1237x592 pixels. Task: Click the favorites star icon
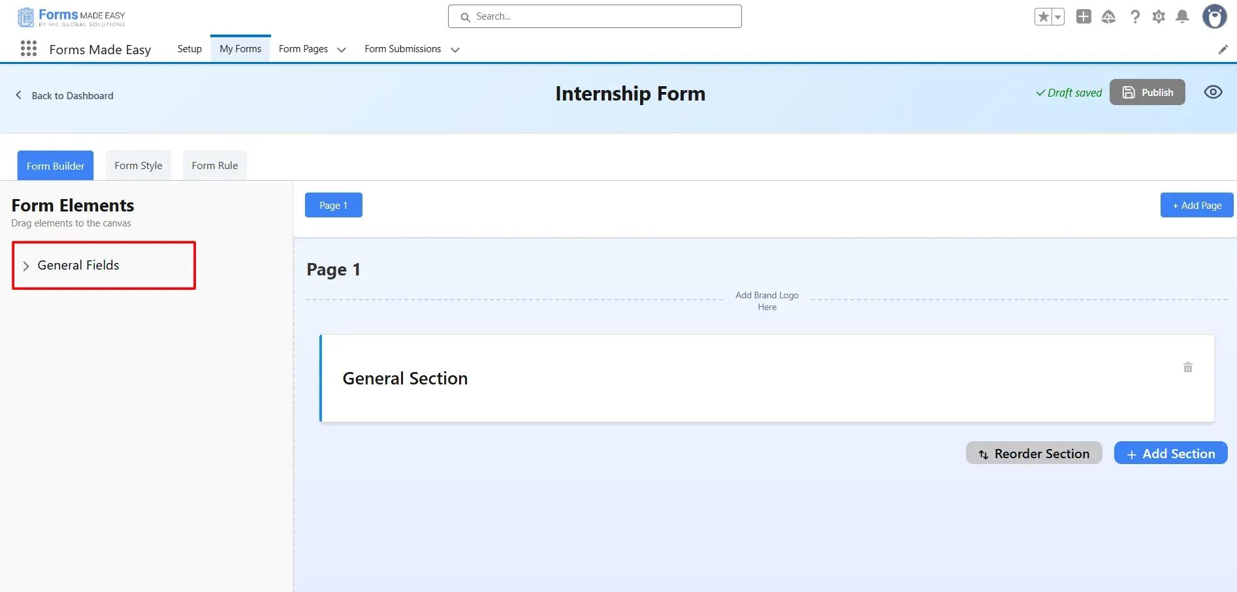[1043, 17]
